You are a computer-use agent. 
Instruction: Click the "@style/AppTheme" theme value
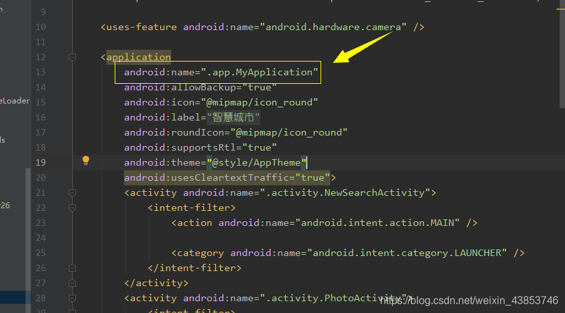pyautogui.click(x=256, y=162)
